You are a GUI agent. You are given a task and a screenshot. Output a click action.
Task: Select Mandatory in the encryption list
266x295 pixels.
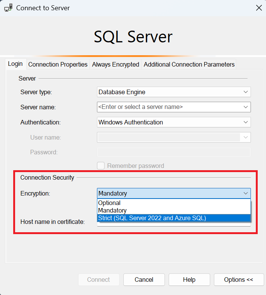click(x=112, y=210)
